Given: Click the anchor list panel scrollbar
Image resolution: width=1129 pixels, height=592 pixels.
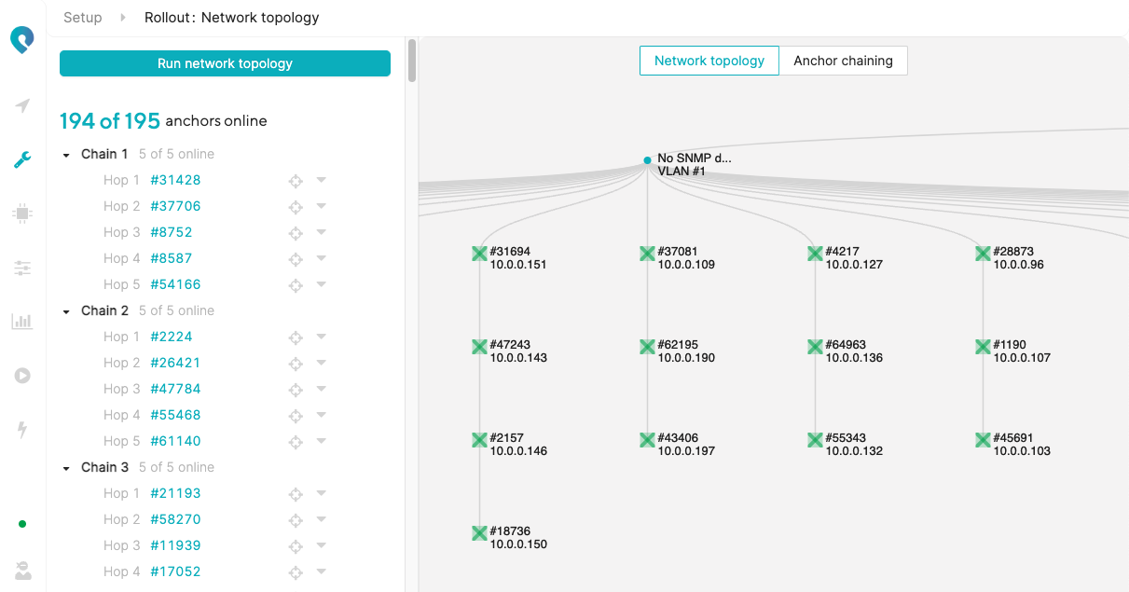Looking at the screenshot, I should pyautogui.click(x=412, y=61).
